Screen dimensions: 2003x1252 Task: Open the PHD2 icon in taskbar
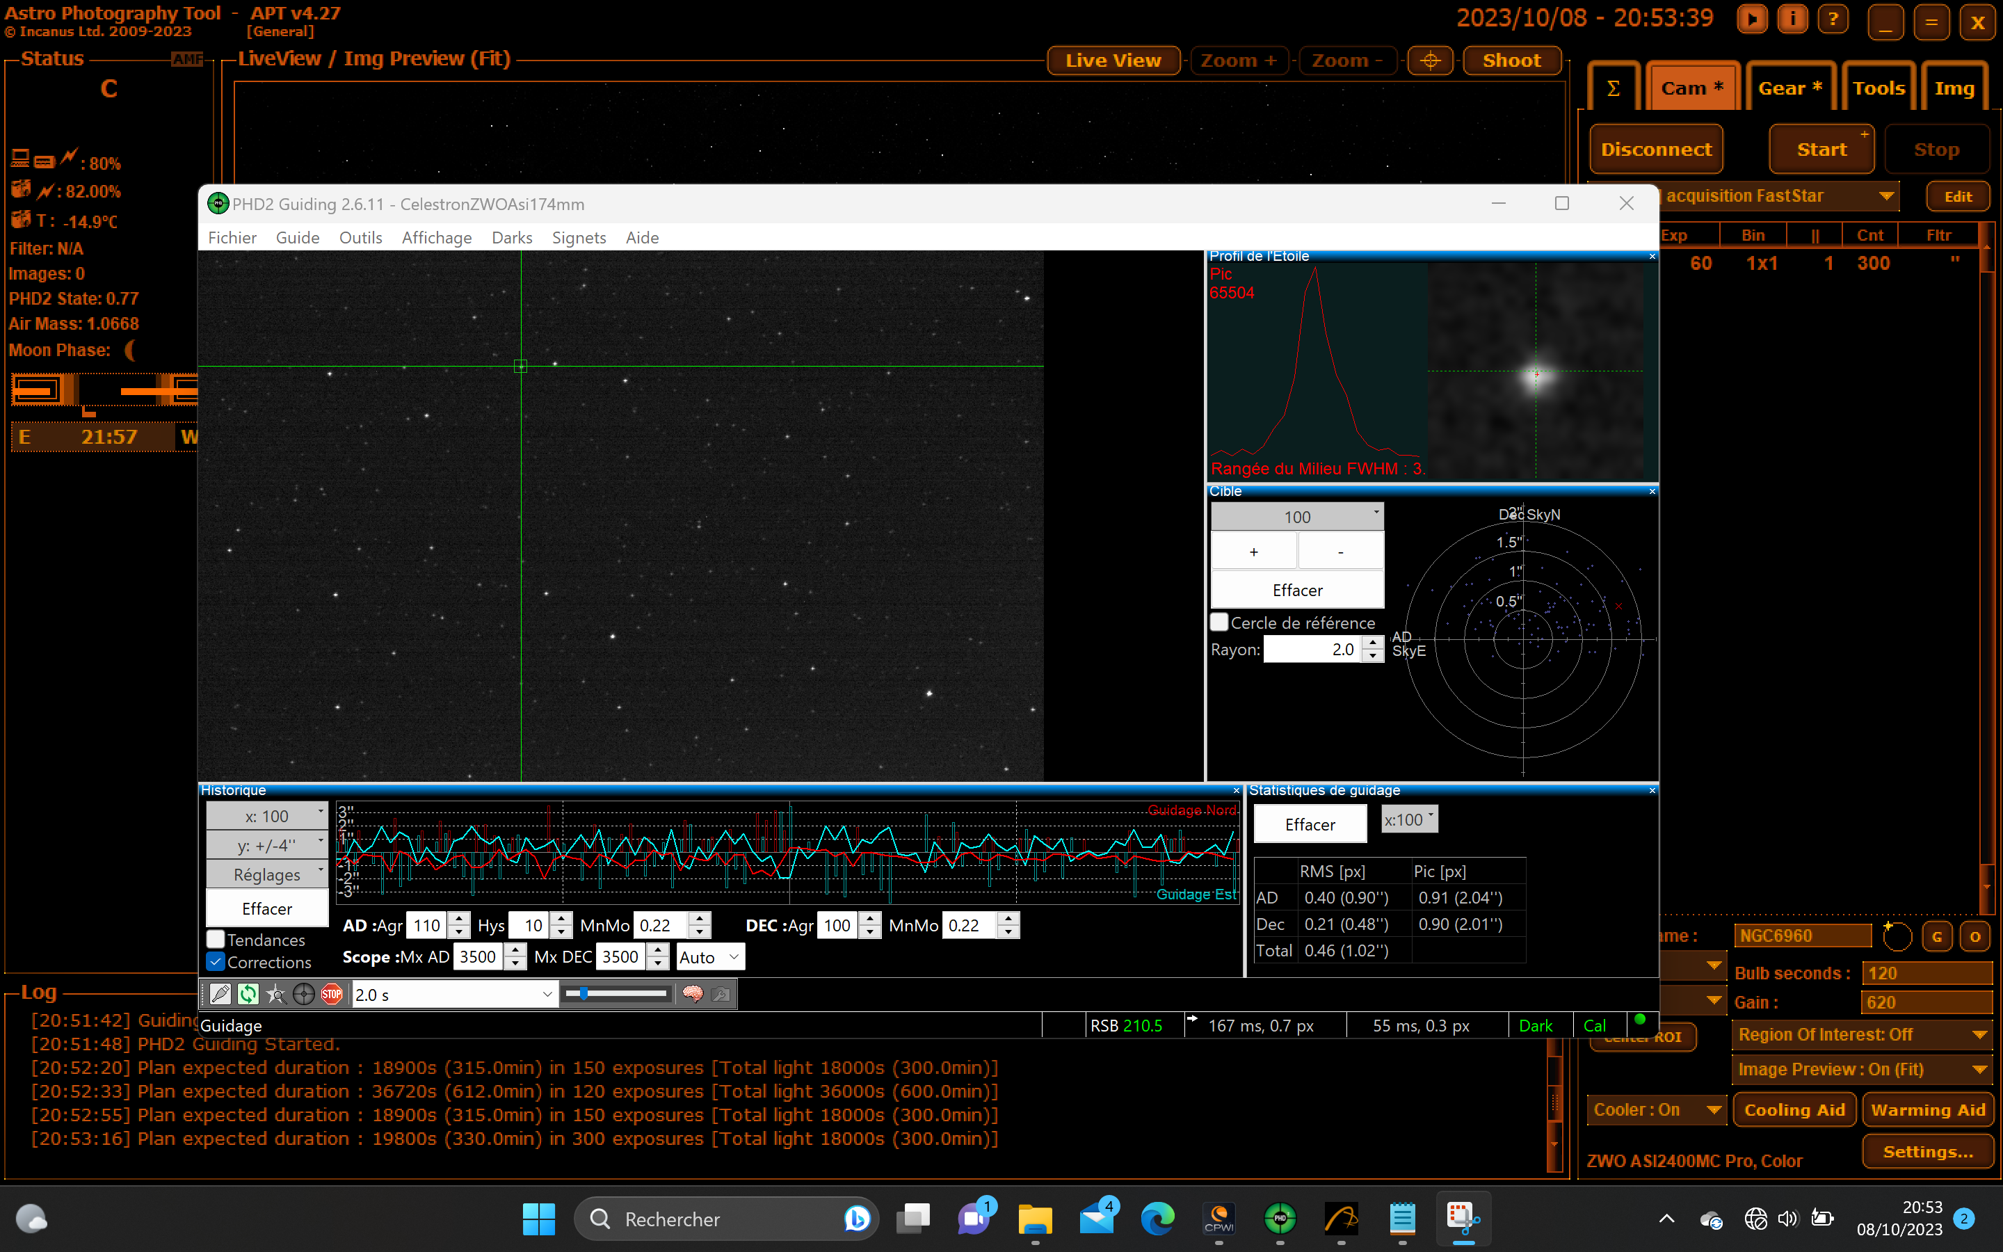pyautogui.click(x=1280, y=1218)
